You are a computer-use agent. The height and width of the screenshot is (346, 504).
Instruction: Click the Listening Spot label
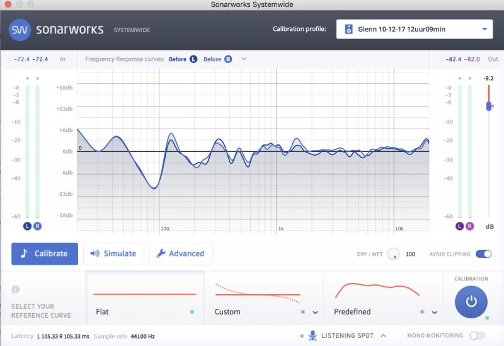point(347,336)
